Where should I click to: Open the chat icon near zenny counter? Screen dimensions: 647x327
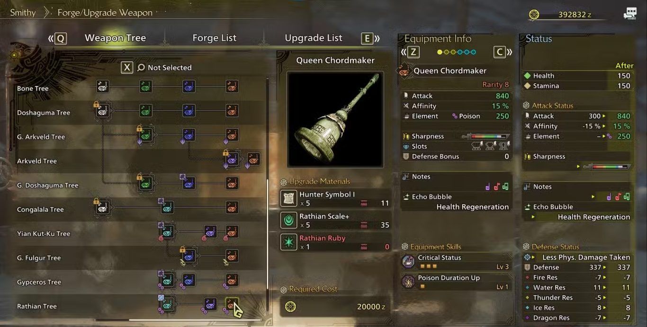pyautogui.click(x=629, y=14)
